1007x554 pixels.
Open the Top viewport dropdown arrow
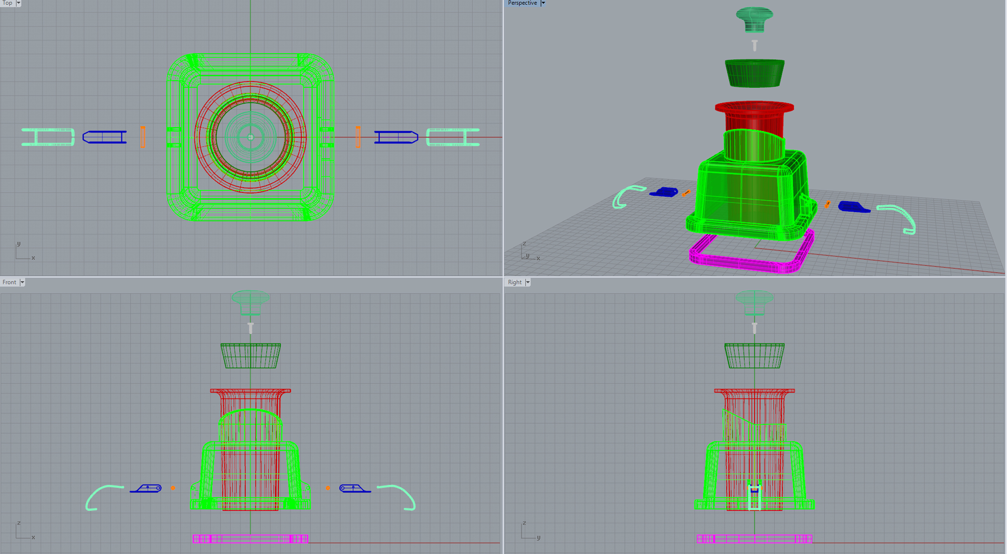click(x=18, y=3)
